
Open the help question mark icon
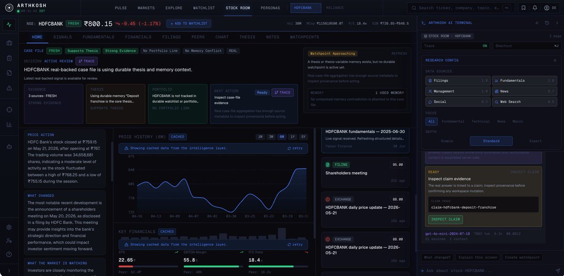pyautogui.click(x=9, y=254)
